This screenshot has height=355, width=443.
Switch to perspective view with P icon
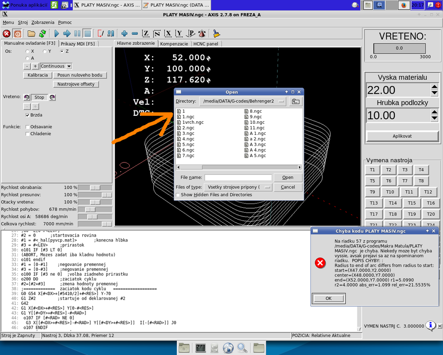[190, 33]
